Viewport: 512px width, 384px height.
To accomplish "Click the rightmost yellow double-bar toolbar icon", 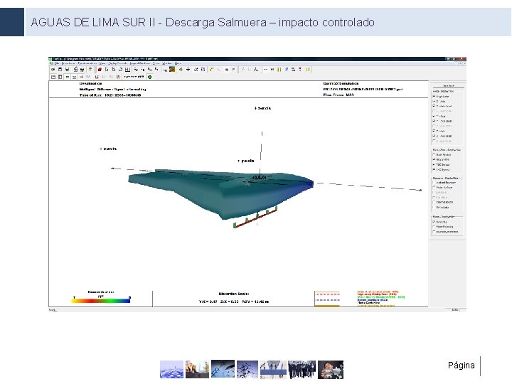I will point(308,70).
